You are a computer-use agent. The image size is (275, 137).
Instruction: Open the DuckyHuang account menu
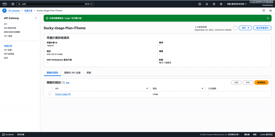pyautogui.click(x=267, y=5)
